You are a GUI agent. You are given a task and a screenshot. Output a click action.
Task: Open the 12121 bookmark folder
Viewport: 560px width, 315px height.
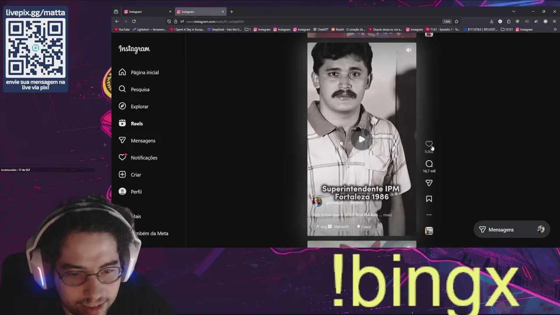(507, 29)
